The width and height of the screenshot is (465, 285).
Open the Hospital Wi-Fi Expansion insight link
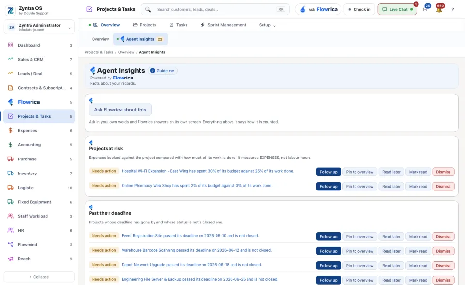(208, 171)
